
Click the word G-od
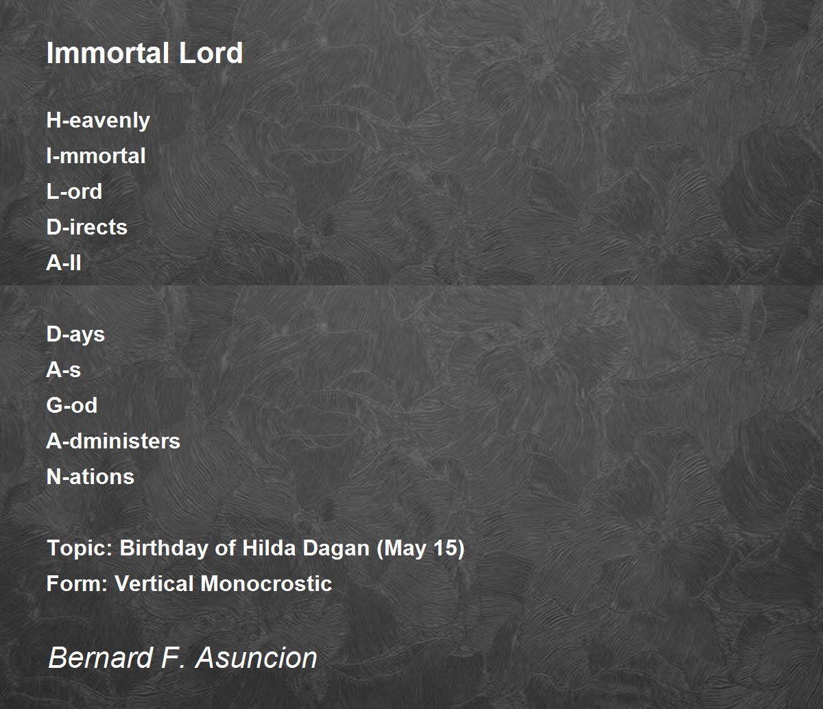click(72, 405)
